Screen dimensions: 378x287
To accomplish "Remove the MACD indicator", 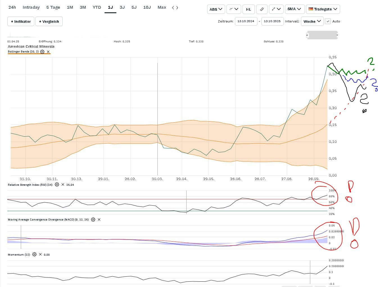I will 99,219.
